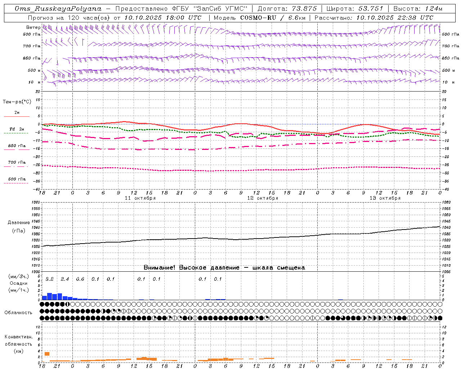Select the elevation text Высота: 124м
This screenshot has height=369, width=461.
[418, 9]
